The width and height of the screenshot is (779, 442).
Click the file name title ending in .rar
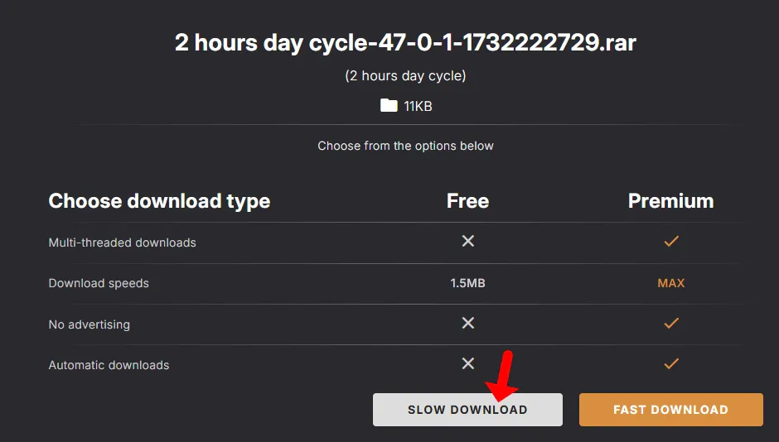pos(405,42)
